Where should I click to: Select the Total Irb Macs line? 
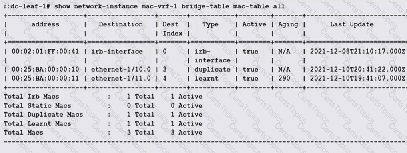pyautogui.click(x=103, y=97)
